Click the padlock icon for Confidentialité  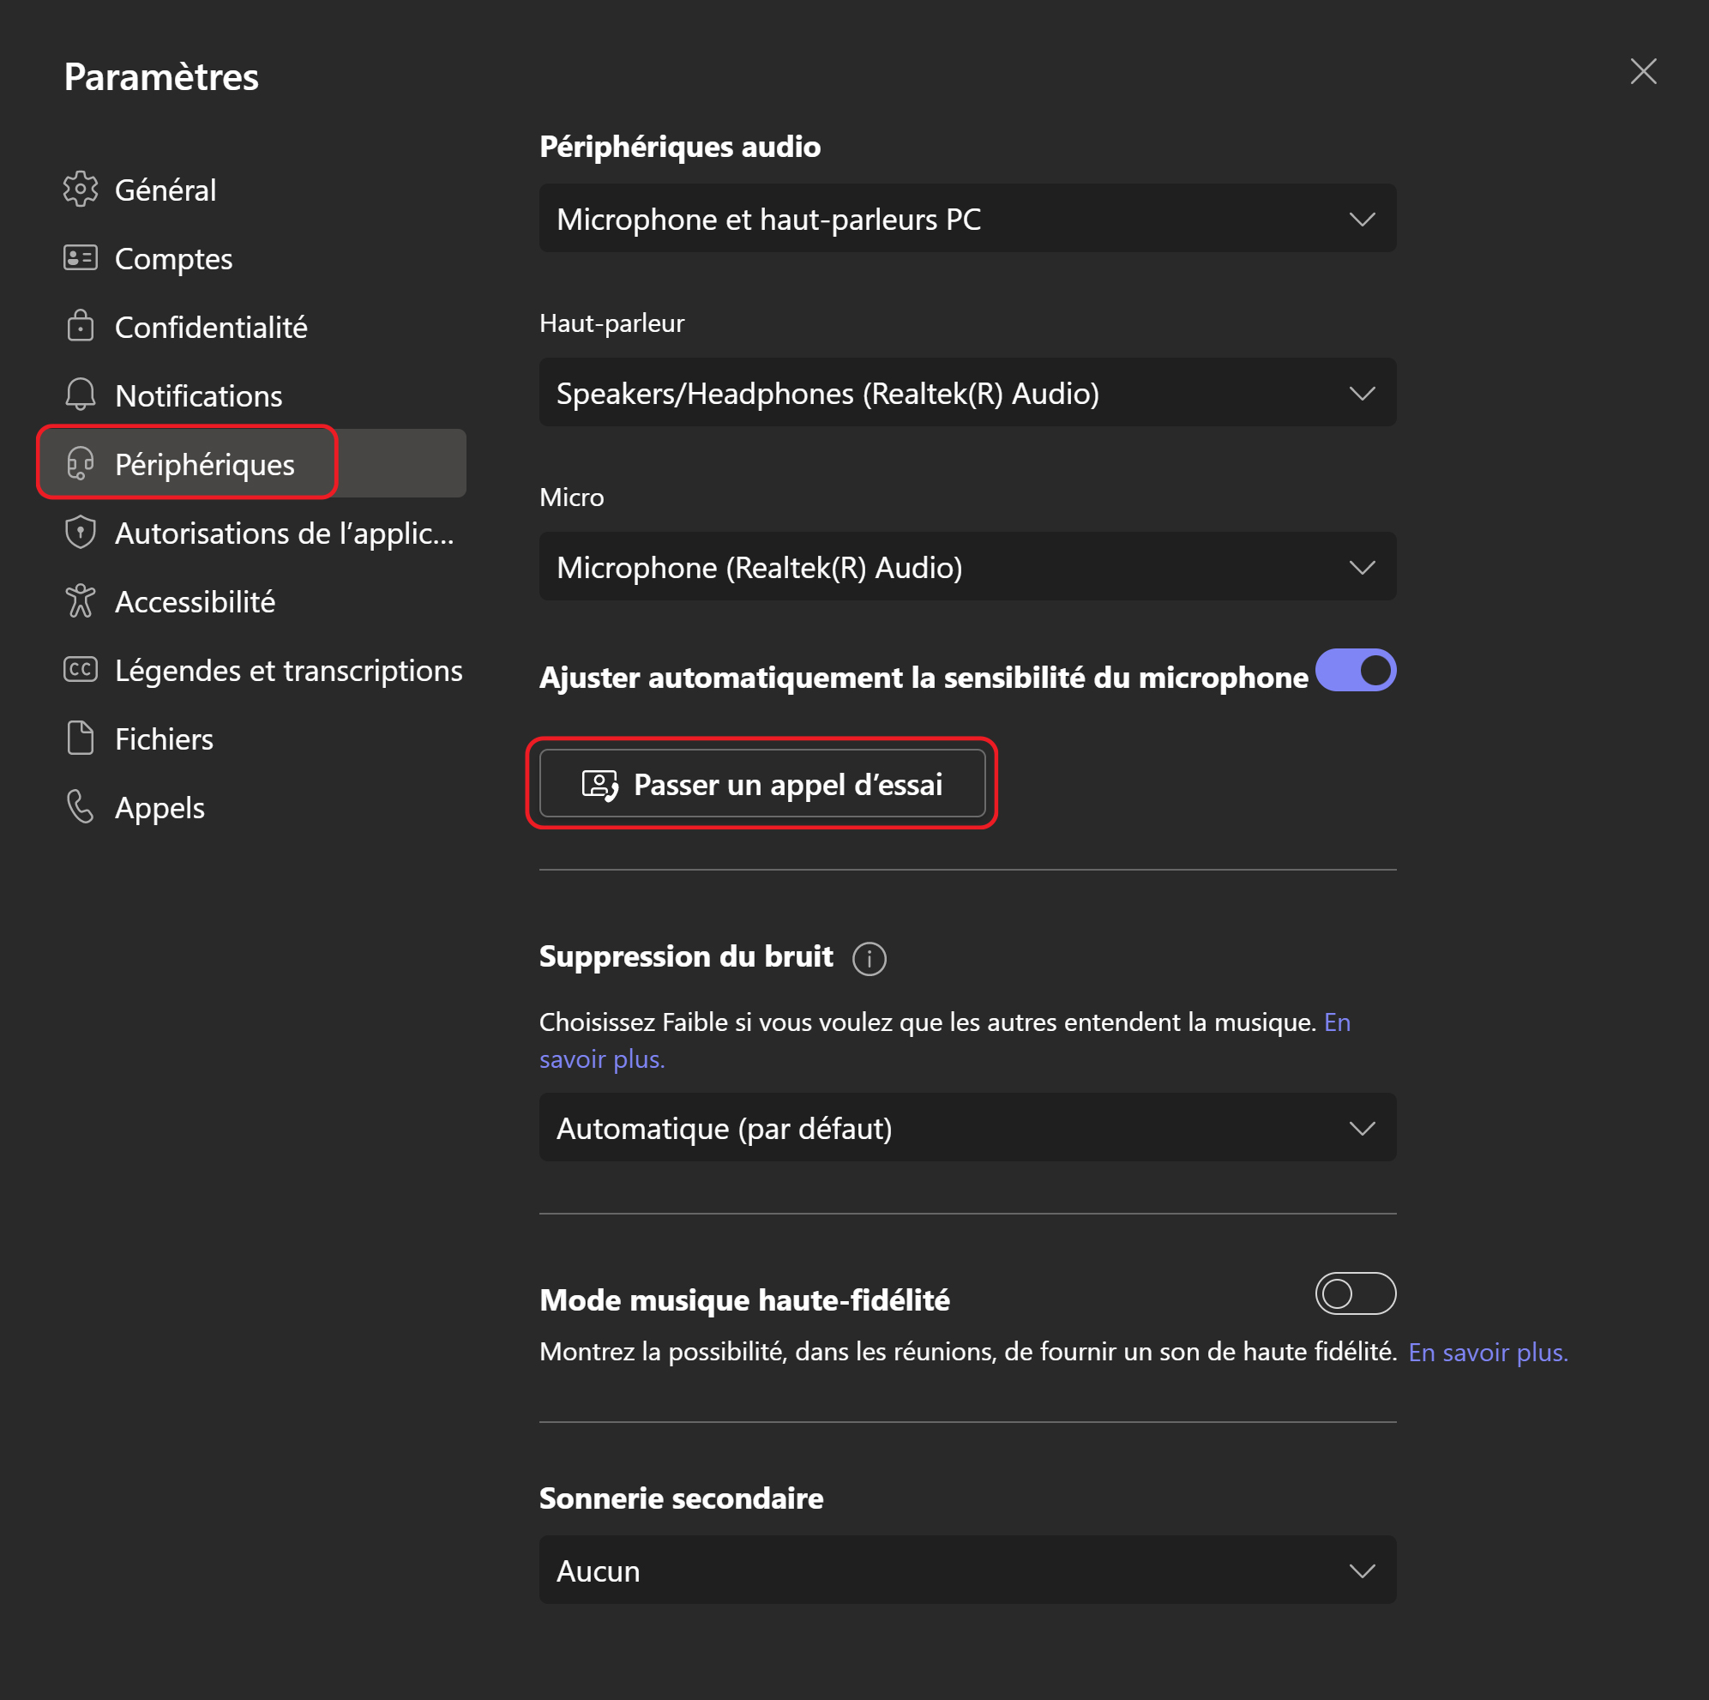click(81, 326)
